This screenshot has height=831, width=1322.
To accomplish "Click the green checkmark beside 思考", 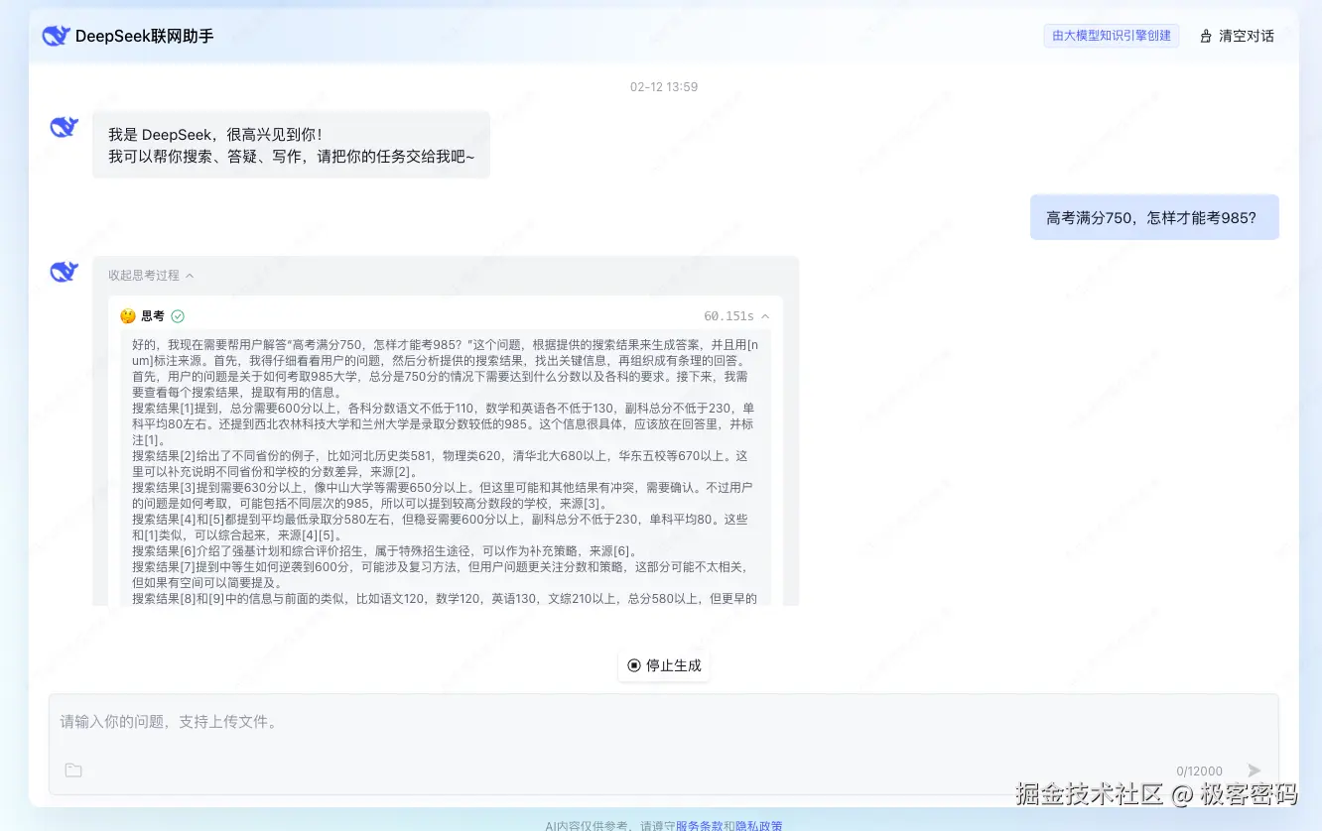I will (178, 315).
